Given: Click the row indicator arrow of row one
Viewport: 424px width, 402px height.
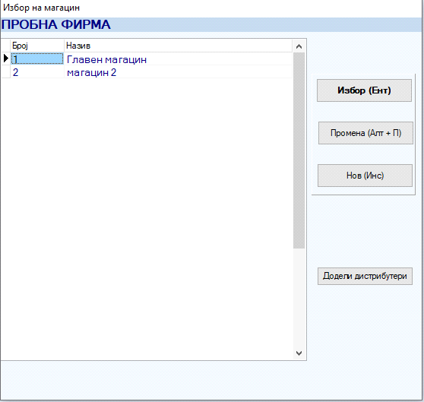Looking at the screenshot, I should [x=5, y=59].
